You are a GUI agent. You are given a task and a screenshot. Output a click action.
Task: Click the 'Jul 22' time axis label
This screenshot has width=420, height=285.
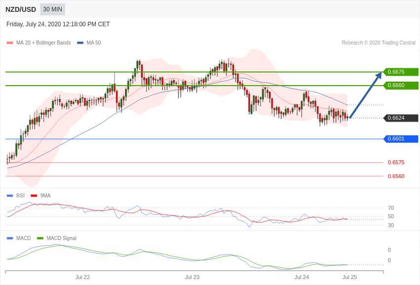pyautogui.click(x=83, y=277)
